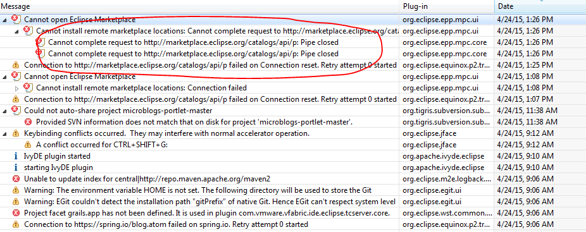
Task: Click warning icon for 'environment variable HOME' entry
Action: pos(16,190)
